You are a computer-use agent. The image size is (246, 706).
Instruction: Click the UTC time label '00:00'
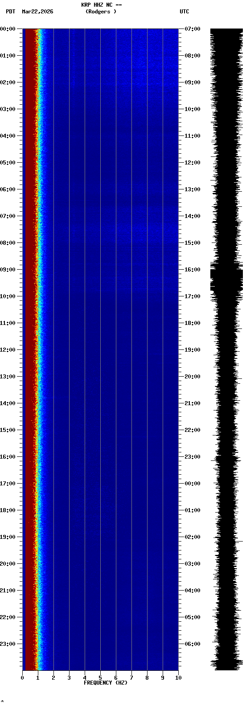[193, 484]
